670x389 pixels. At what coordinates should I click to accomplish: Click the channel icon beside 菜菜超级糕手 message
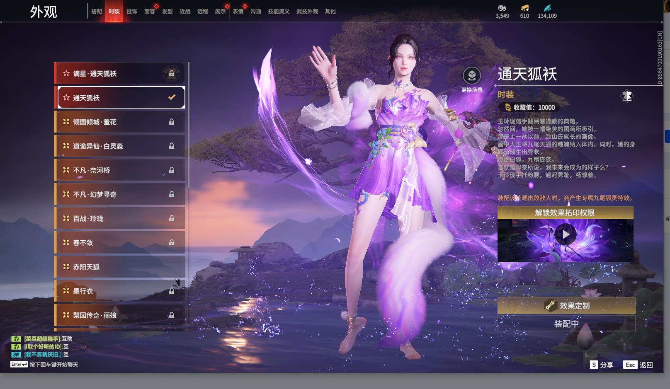[16, 339]
